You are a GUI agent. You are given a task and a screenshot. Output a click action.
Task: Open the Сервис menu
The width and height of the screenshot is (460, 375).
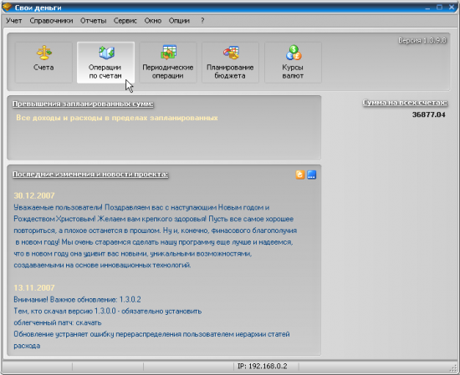pyautogui.click(x=125, y=21)
